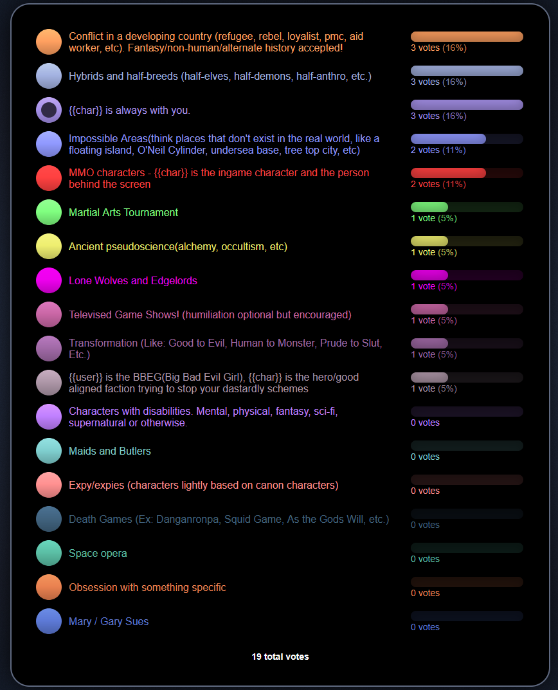Click the '{{char}} is always with you.' text
Screen dimensions: 558x690
[129, 110]
